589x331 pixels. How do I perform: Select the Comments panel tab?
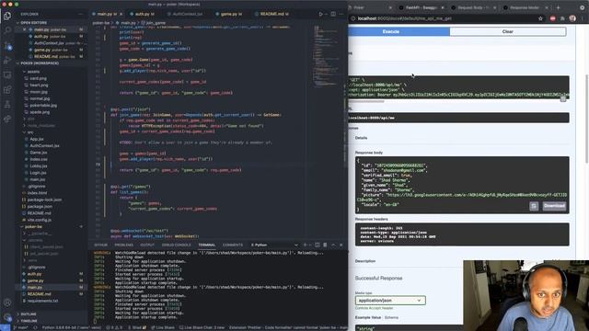233,245
